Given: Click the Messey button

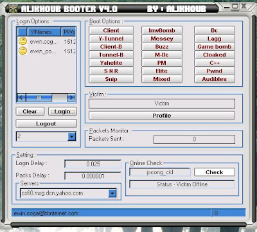Looking at the screenshot, I should 162,39.
